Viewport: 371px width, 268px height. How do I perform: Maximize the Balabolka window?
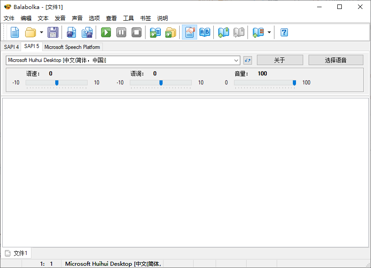tap(340, 7)
